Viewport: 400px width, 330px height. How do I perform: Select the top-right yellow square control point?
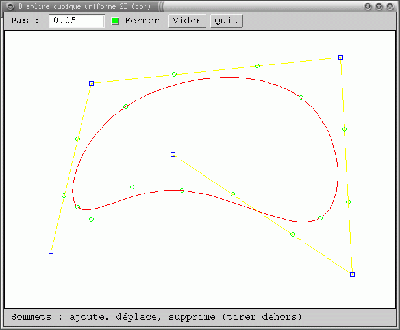(340, 58)
